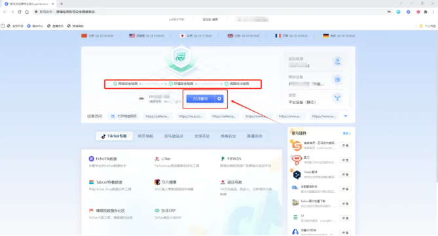Click the 超店有数 tool icon
438x236 pixels.
coord(223,182)
